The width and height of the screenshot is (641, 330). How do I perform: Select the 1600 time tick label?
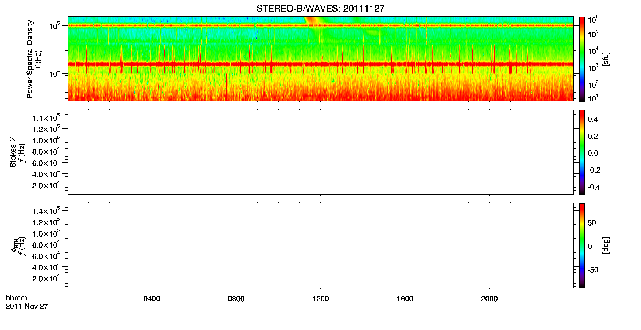[405, 299]
